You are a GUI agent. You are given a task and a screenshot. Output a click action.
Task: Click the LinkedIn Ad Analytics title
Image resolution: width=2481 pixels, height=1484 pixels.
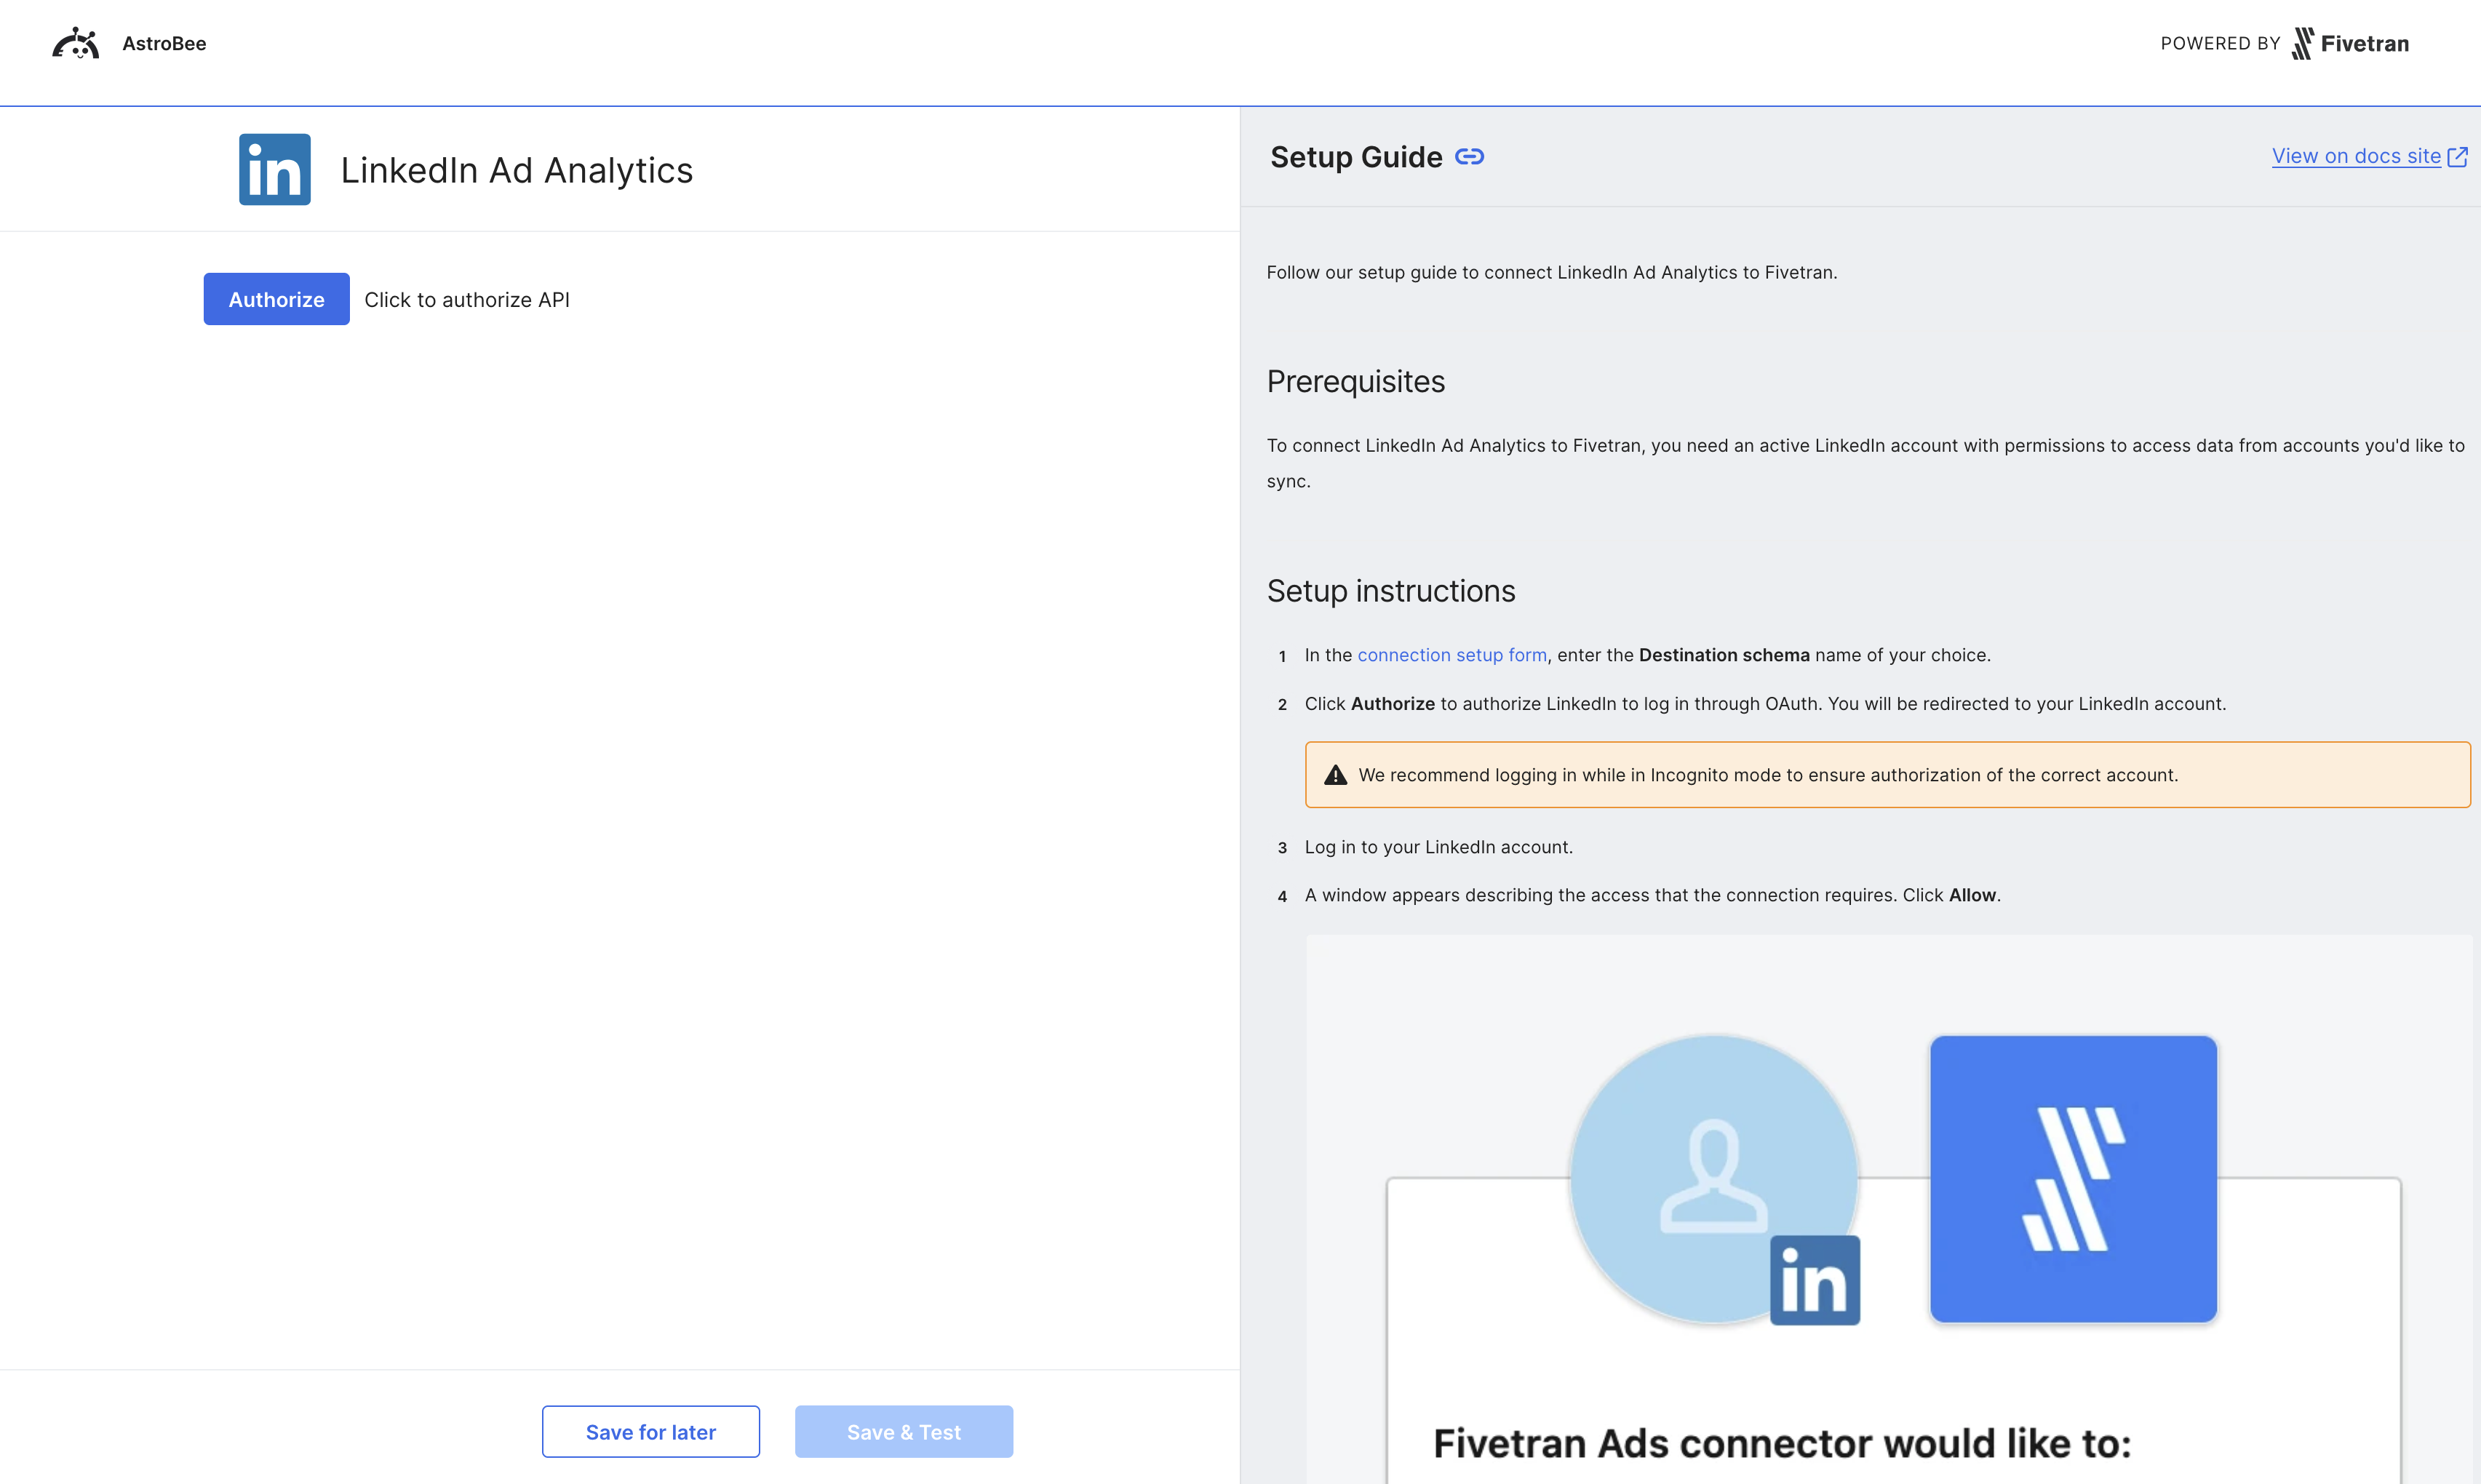pos(516,170)
